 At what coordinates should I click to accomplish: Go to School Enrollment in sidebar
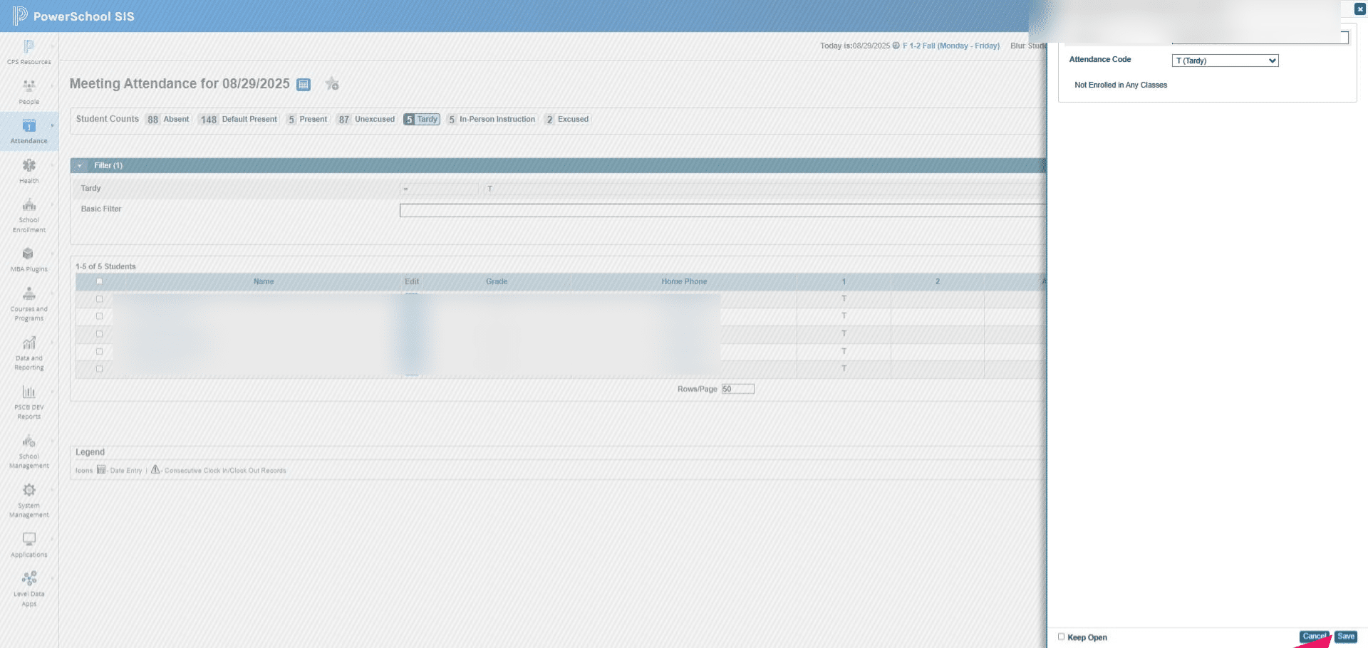click(x=29, y=216)
